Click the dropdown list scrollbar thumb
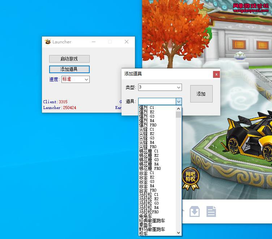Screen dimensions: 272x239 click(179, 115)
